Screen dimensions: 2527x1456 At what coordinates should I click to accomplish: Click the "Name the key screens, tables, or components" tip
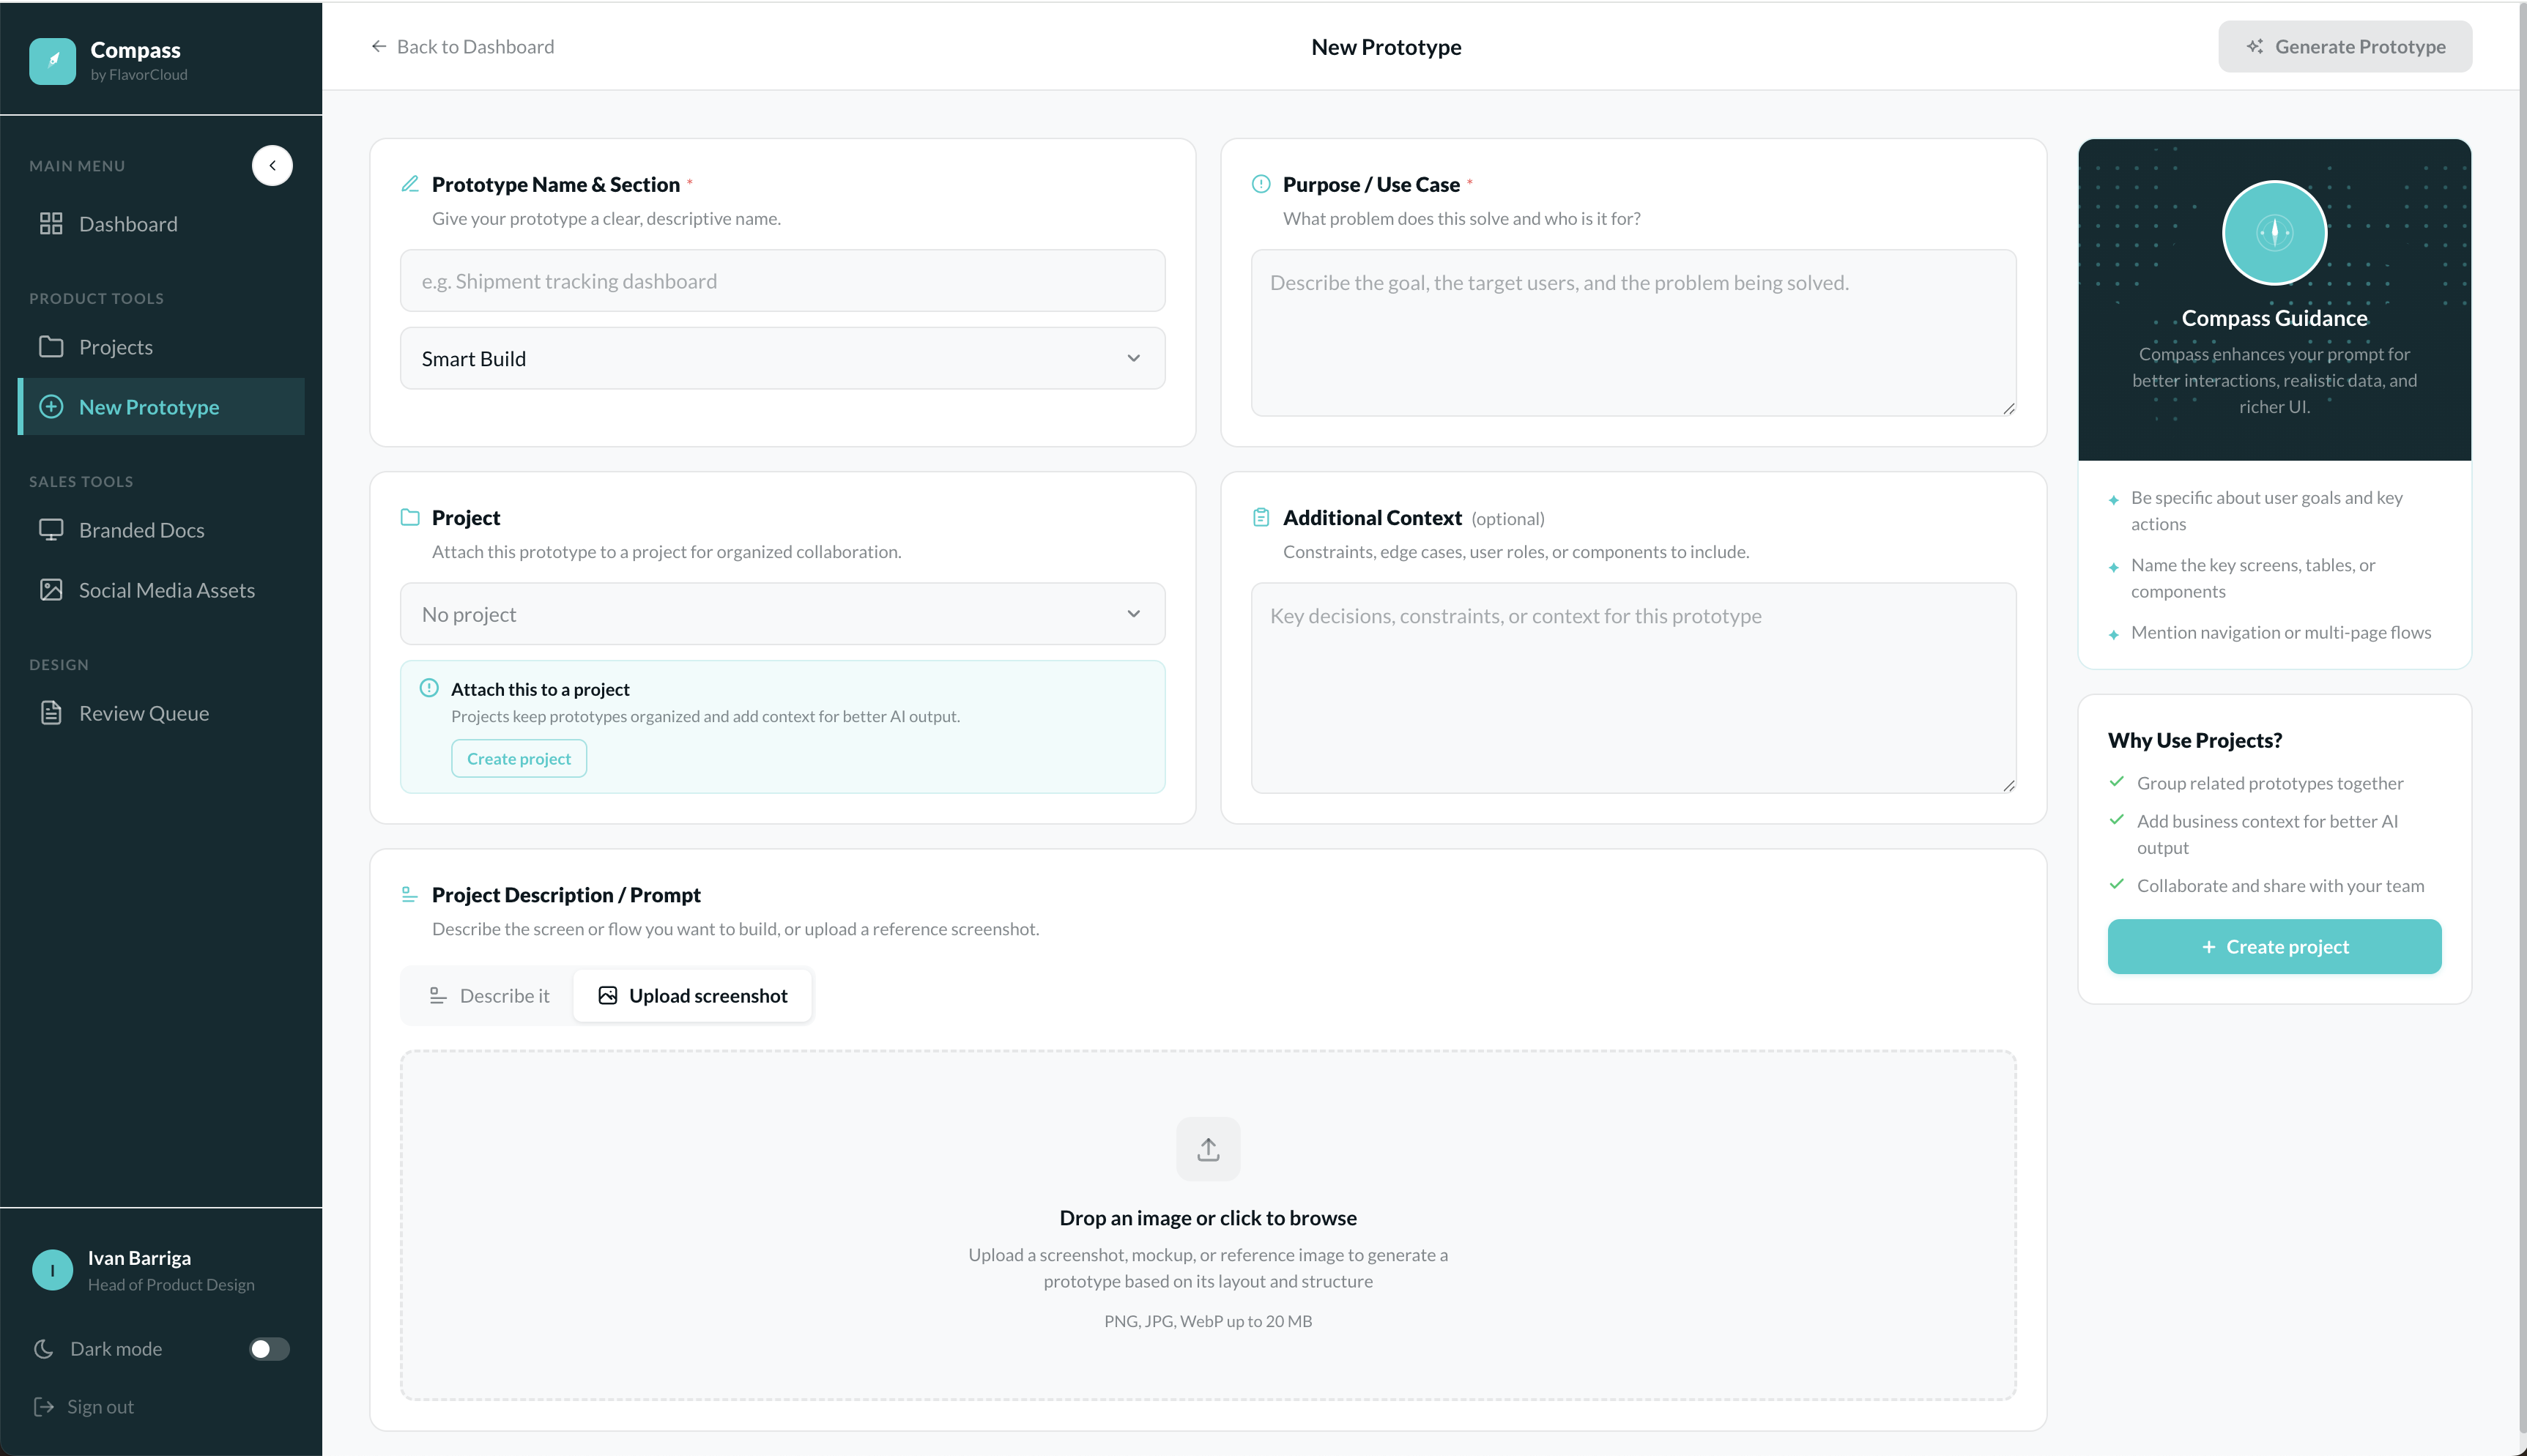click(2252, 578)
